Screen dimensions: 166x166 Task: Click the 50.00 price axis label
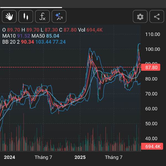(151, 124)
